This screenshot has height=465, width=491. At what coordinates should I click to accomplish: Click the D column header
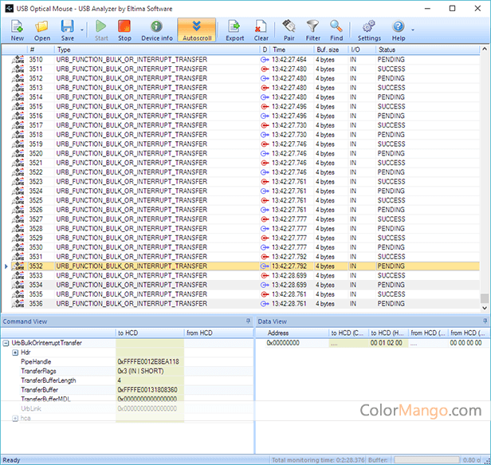pyautogui.click(x=265, y=49)
